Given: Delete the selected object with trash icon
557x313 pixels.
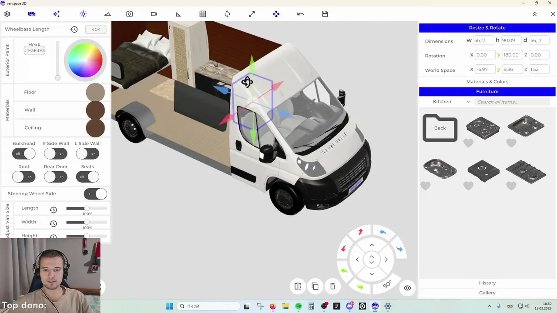Looking at the screenshot, I should point(332,286).
